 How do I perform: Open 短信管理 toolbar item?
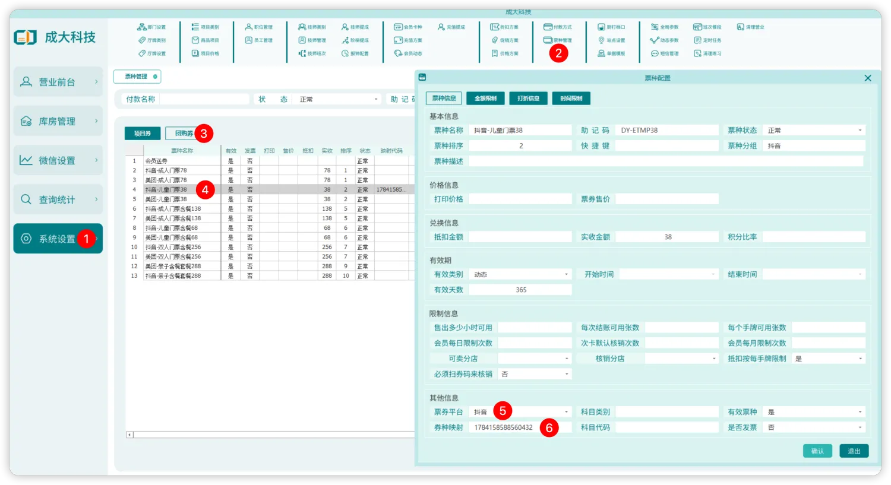click(x=665, y=53)
